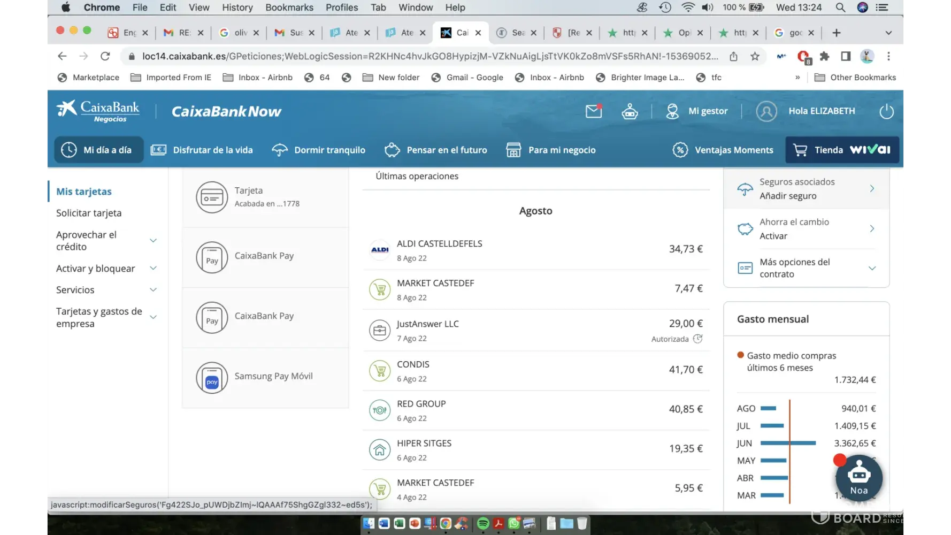Bookmark this page with the star icon
Viewport: 951px width, 535px height.
tap(755, 56)
